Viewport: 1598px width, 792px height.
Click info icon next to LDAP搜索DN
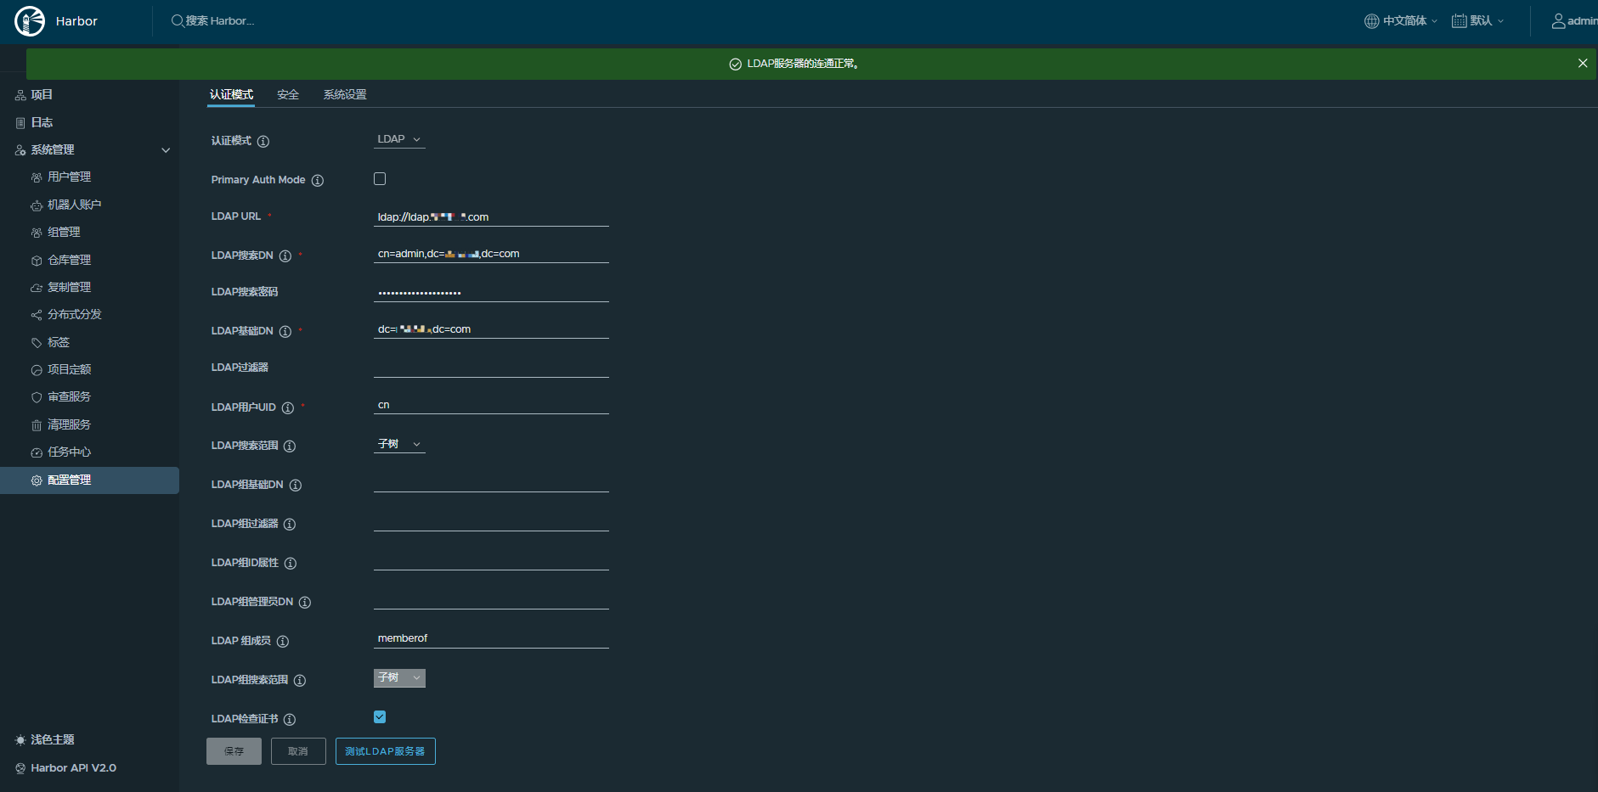(285, 256)
